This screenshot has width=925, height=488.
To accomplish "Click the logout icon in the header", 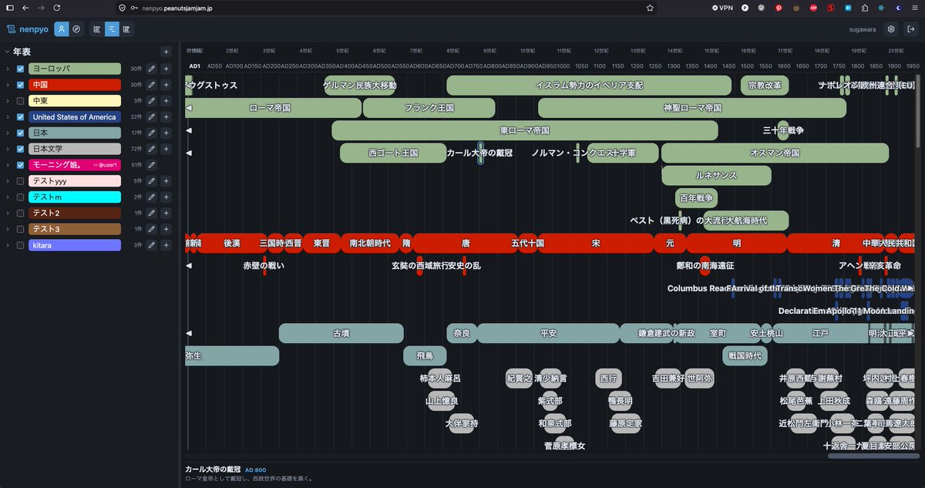I will click(910, 29).
